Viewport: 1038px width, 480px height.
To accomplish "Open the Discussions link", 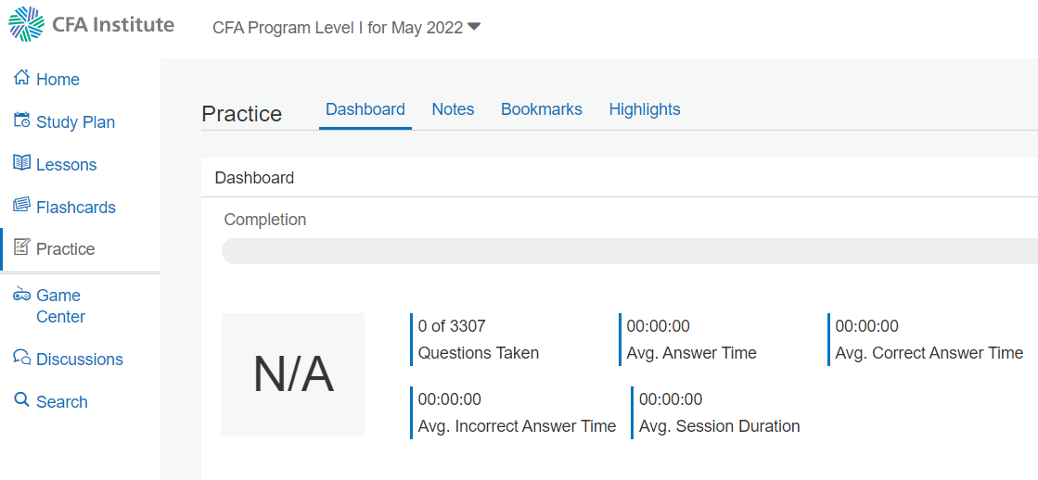I will [x=80, y=360].
